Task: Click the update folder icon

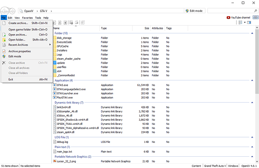Action: (55, 63)
